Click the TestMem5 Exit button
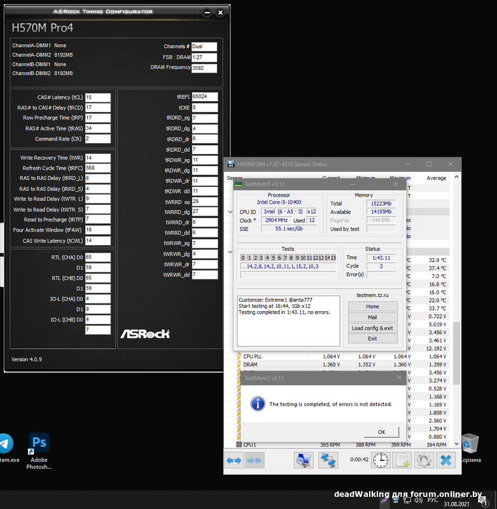 pos(372,338)
